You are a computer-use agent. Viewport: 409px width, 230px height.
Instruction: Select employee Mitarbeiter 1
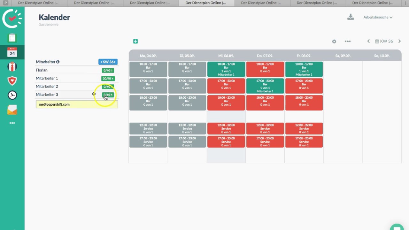[47, 78]
